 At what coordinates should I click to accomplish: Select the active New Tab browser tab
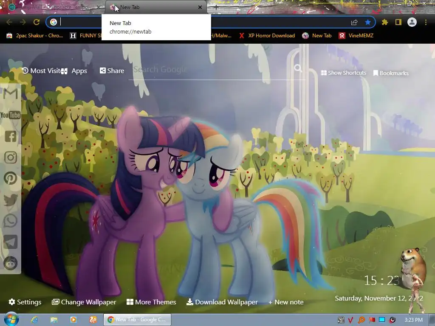pyautogui.click(x=155, y=7)
